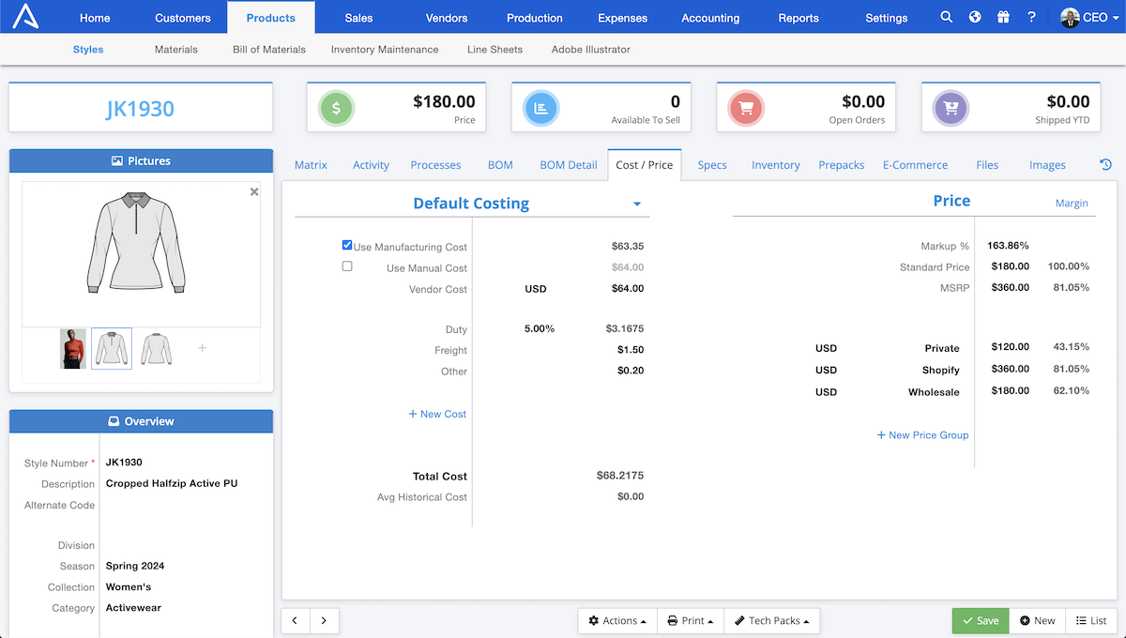The height and width of the screenshot is (638, 1126).
Task: Open the Reports menu
Action: (799, 17)
